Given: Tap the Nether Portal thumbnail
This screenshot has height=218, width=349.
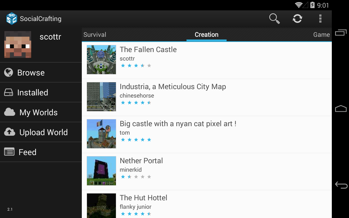Looking at the screenshot, I should pos(101,171).
